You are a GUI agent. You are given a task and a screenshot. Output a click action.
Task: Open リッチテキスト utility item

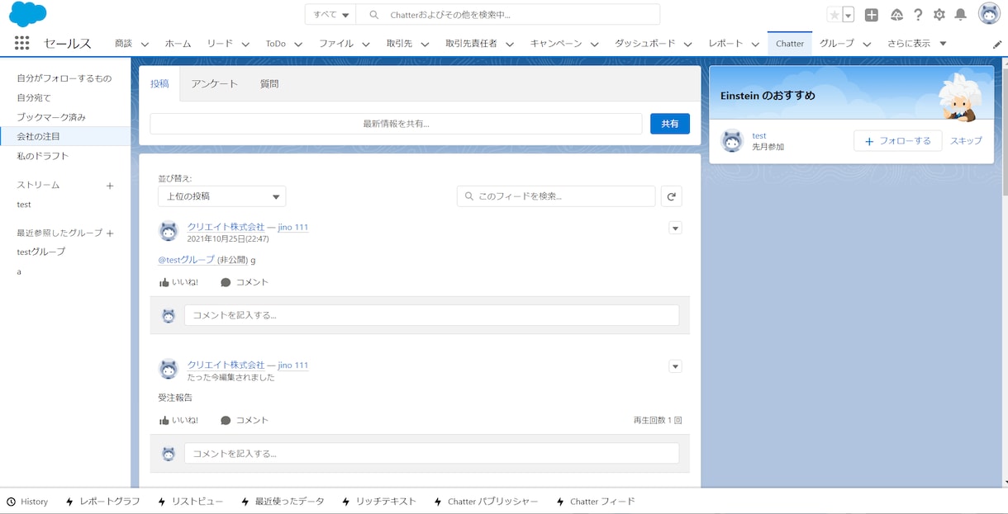[378, 502]
